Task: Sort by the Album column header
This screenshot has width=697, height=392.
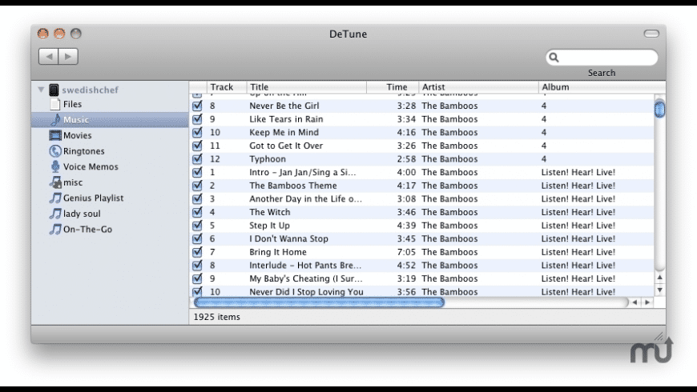Action: pyautogui.click(x=602, y=87)
